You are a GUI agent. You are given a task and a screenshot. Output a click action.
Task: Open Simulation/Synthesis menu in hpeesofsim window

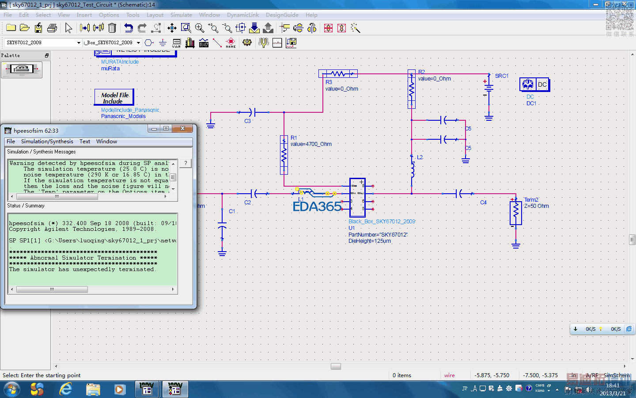47,142
